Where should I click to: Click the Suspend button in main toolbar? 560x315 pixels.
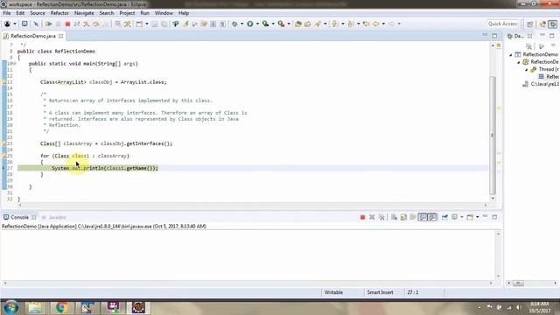(x=58, y=24)
